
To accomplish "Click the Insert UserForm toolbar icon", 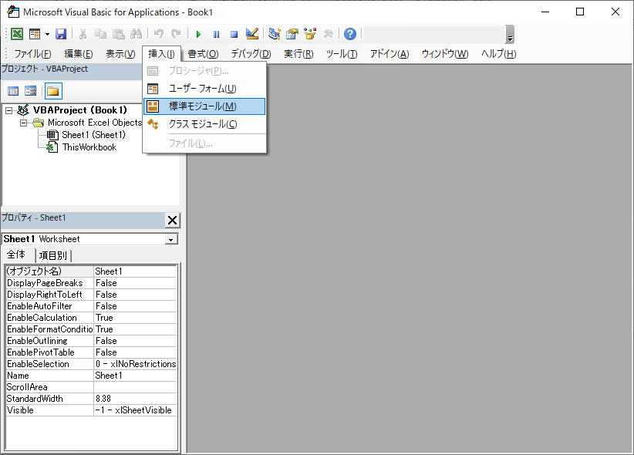I will pyautogui.click(x=35, y=34).
